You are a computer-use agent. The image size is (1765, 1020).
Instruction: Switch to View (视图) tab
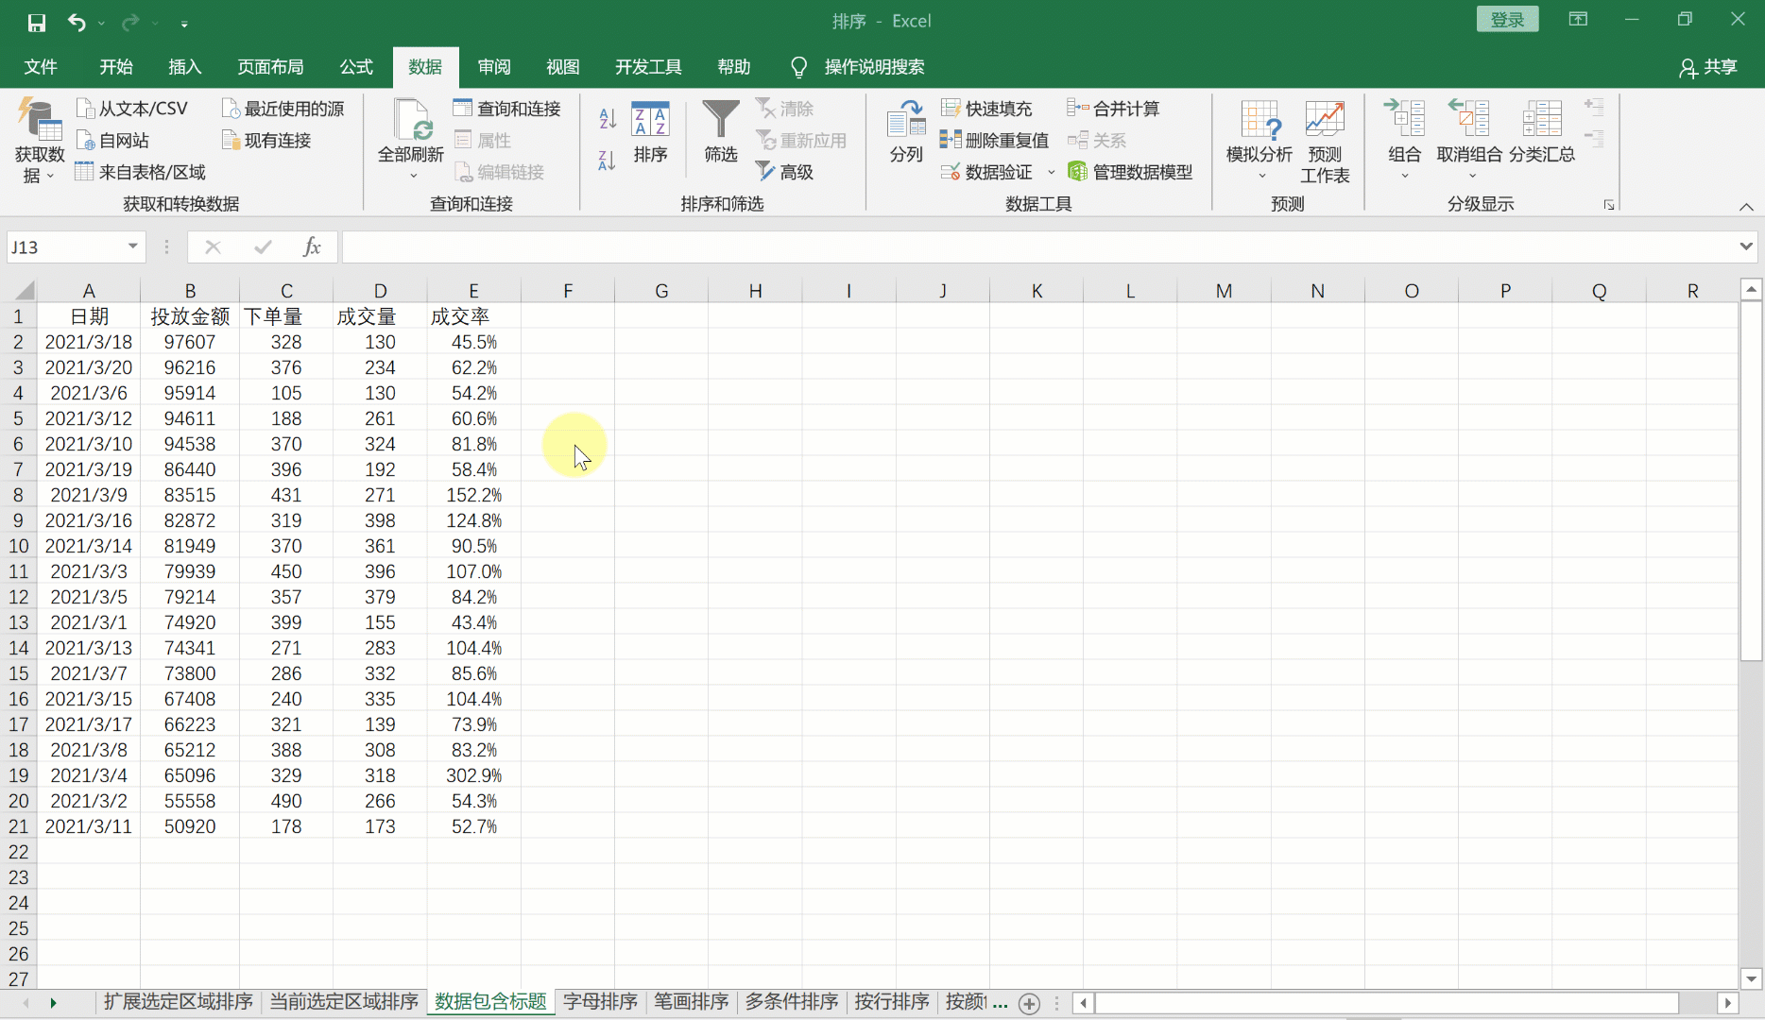562,67
